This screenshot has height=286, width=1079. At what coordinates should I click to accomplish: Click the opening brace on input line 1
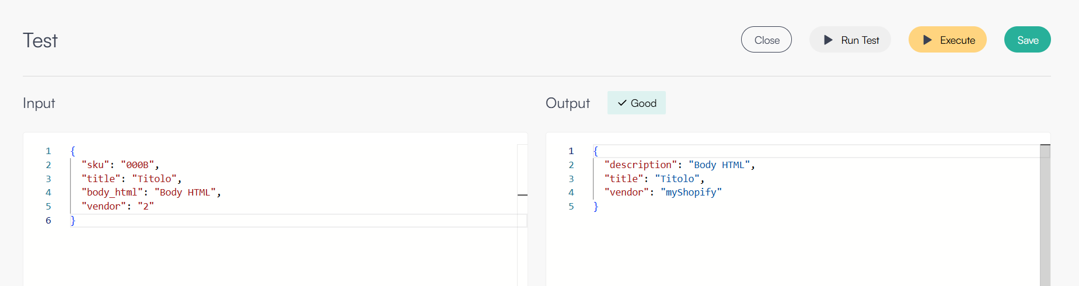tap(73, 151)
